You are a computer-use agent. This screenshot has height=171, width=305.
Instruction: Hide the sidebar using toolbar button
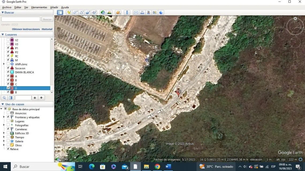60,13
